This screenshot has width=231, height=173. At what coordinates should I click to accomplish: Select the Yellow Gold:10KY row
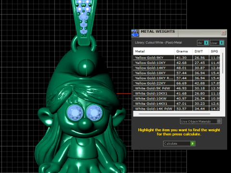pos(177,63)
